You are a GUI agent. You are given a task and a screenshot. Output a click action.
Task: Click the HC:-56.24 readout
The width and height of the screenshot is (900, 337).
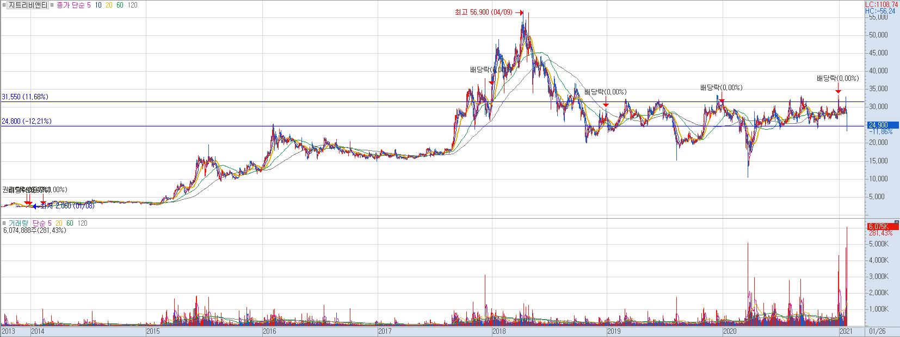click(x=880, y=11)
